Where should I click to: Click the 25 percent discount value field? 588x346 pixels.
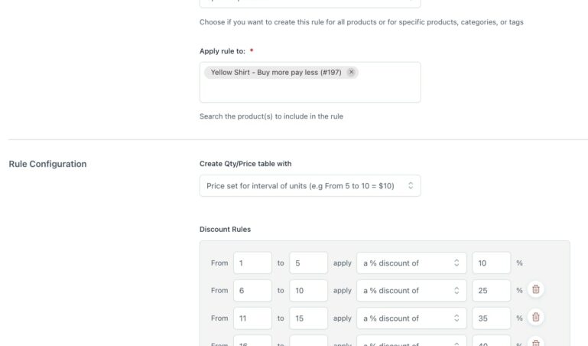pyautogui.click(x=491, y=290)
